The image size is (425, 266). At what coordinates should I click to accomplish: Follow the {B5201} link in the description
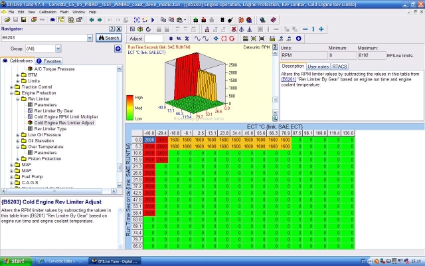pyautogui.click(x=288, y=79)
